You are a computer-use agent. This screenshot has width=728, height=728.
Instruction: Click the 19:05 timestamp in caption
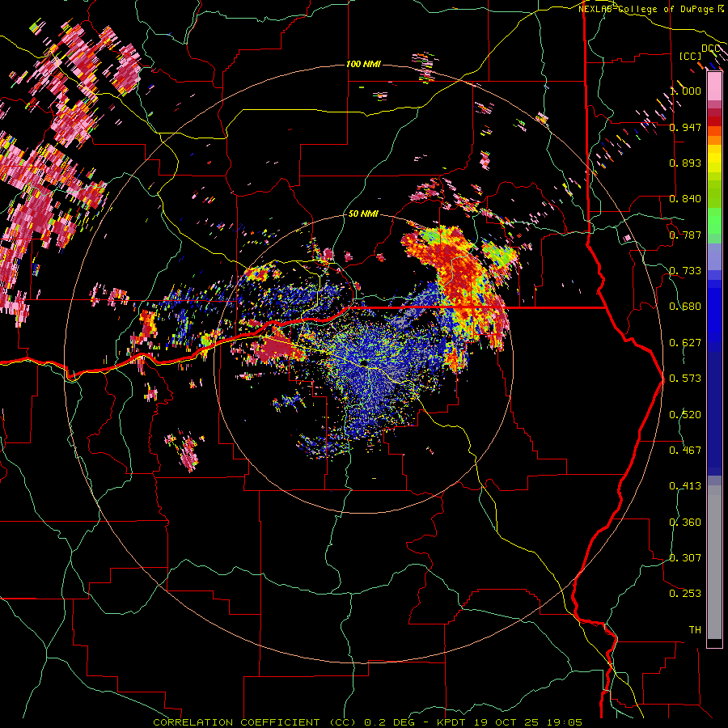[x=566, y=722]
